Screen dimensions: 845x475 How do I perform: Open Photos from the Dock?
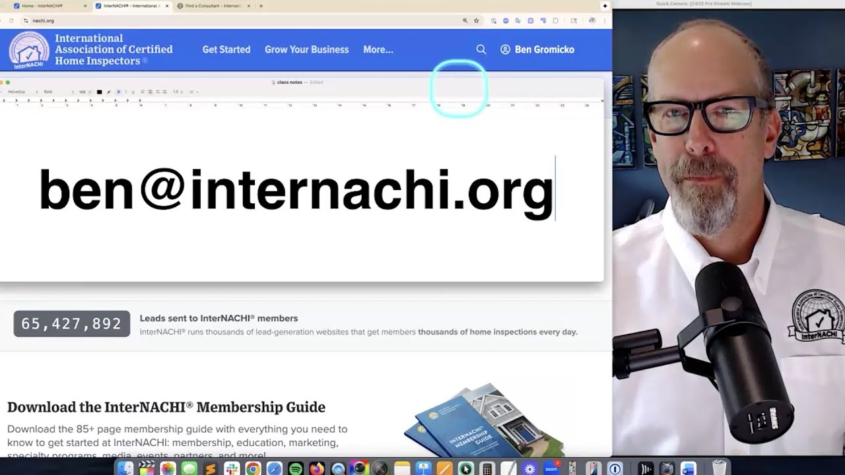coord(168,468)
